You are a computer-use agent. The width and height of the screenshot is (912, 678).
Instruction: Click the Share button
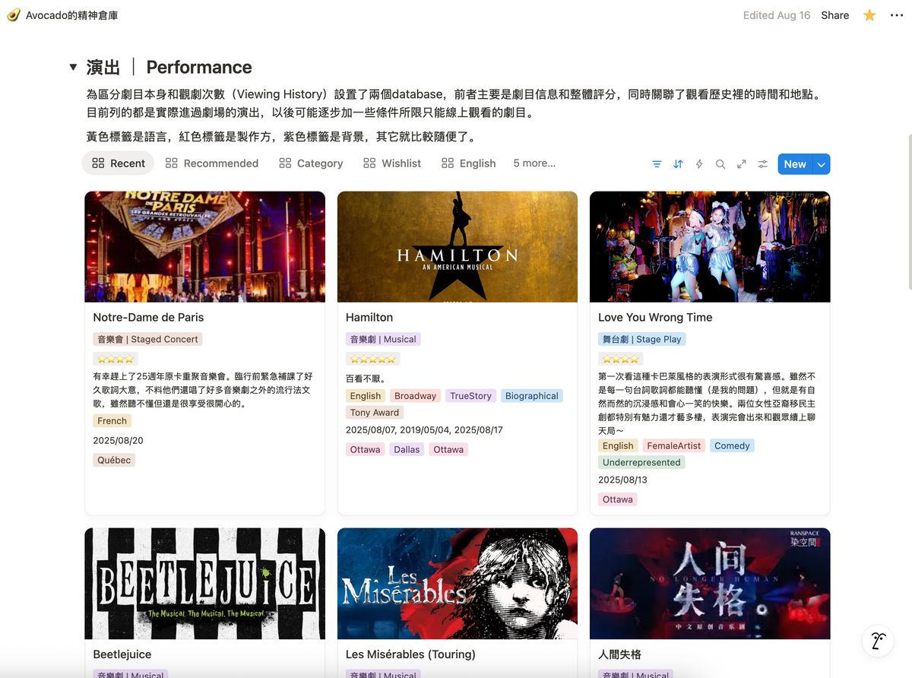(x=834, y=15)
